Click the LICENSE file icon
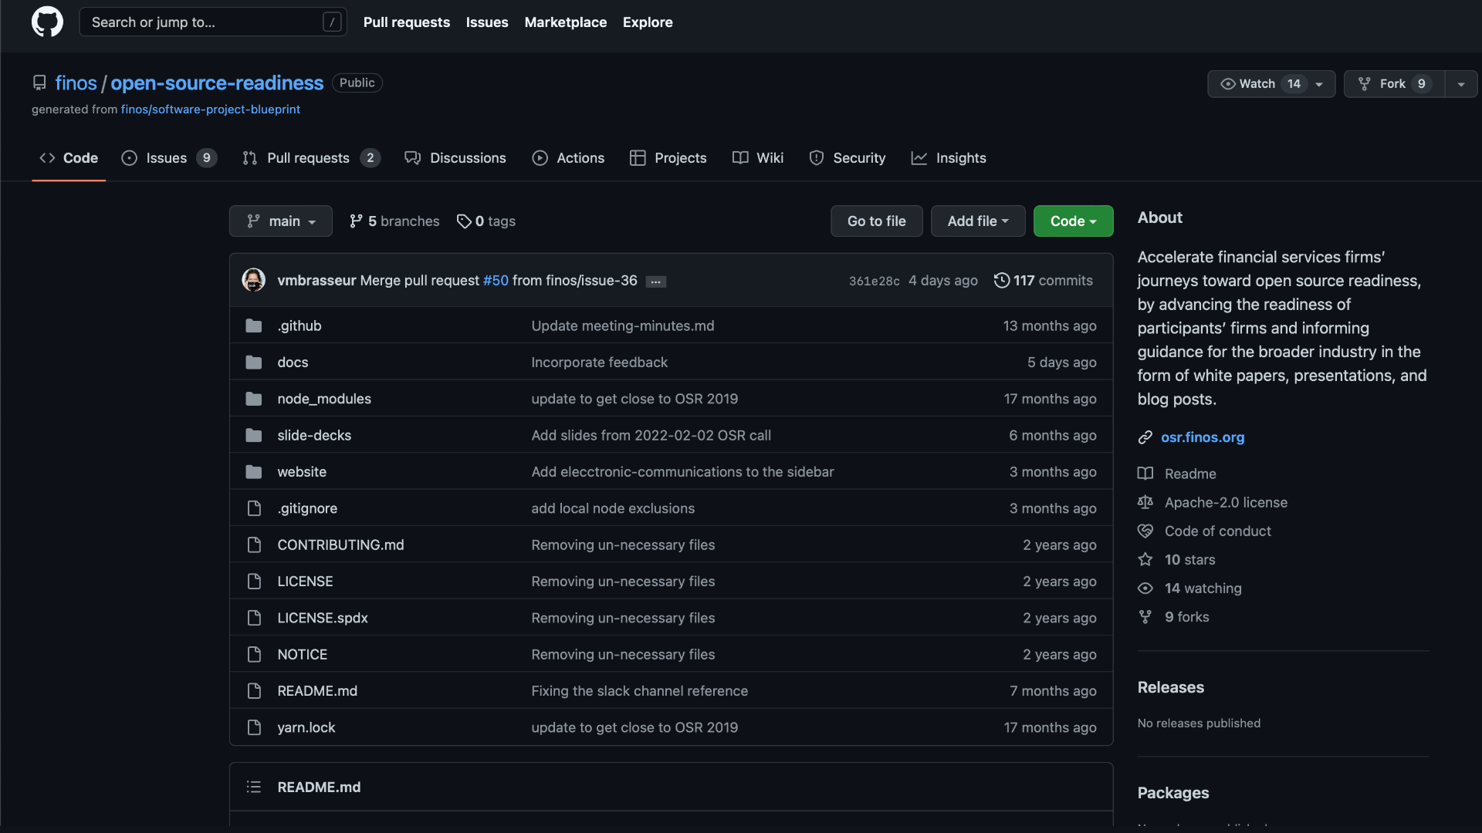1482x833 pixels. click(254, 581)
